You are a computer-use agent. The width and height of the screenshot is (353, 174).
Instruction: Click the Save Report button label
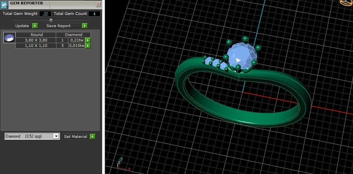[64, 25]
